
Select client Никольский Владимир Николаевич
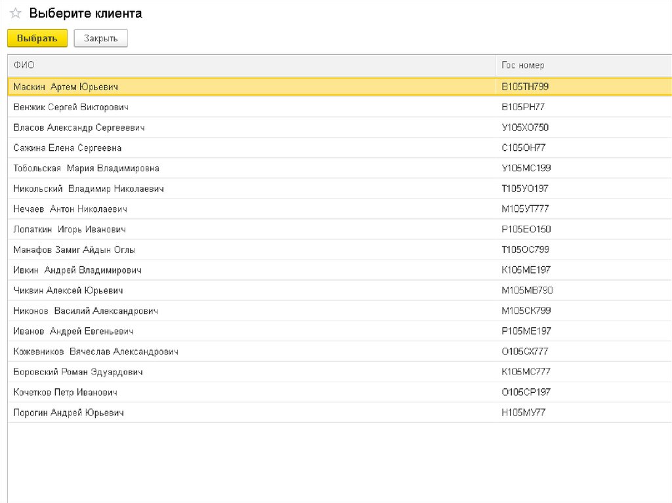[x=88, y=189]
